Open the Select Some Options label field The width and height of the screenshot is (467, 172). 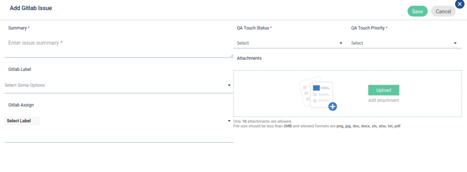coord(119,85)
